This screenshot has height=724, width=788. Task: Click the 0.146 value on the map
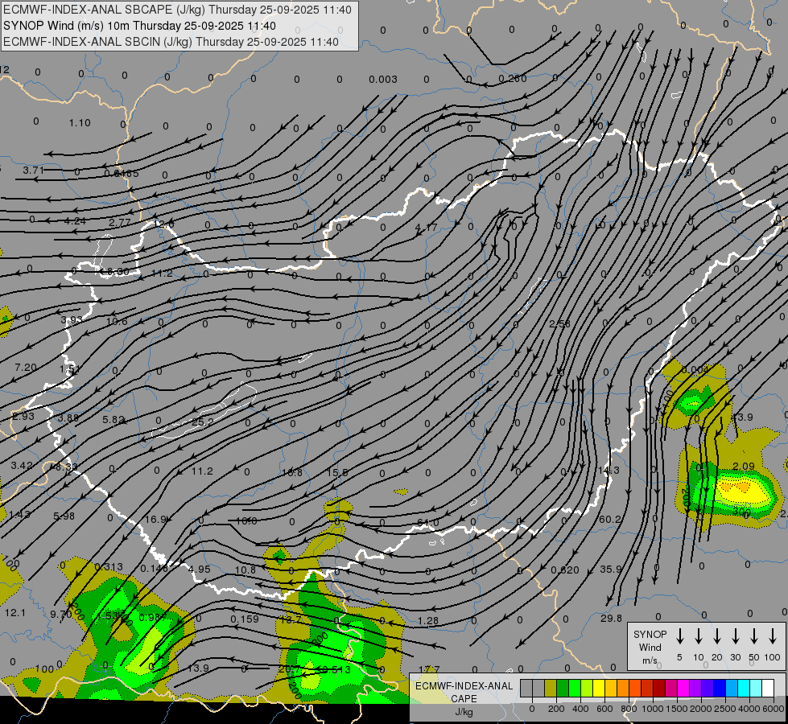155,568
